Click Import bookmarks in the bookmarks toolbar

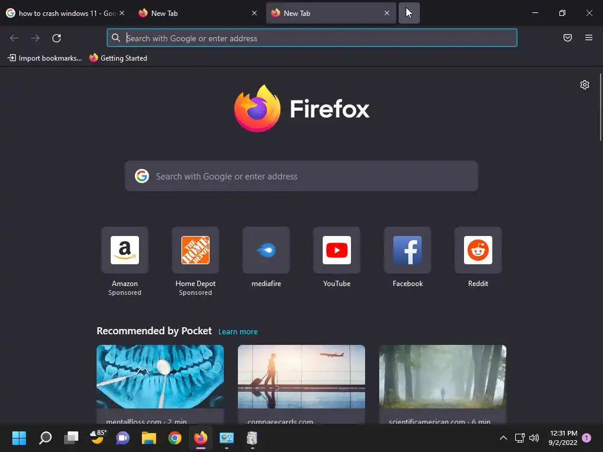(45, 58)
